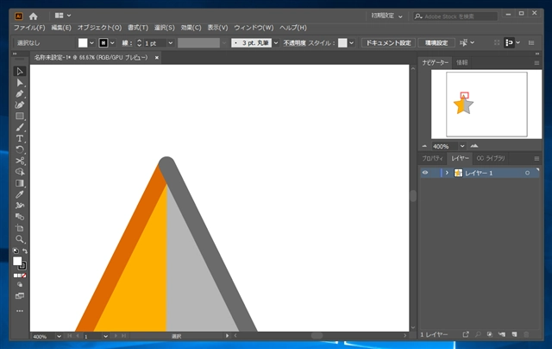Open the graphic style dropdown arrow
The image size is (552, 349).
click(351, 43)
